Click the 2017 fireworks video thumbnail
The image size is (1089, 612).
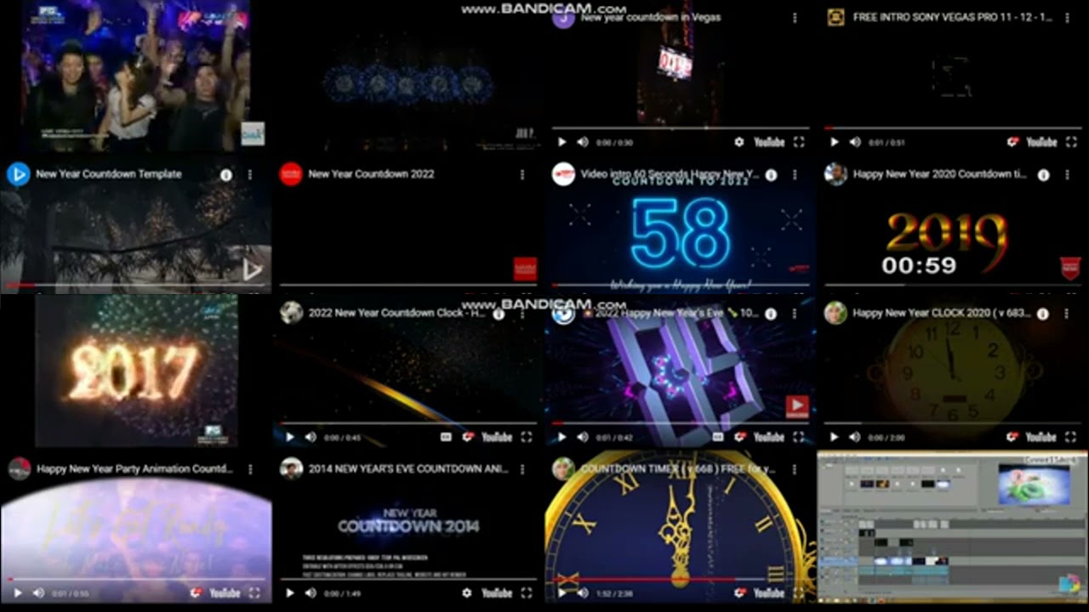point(136,371)
